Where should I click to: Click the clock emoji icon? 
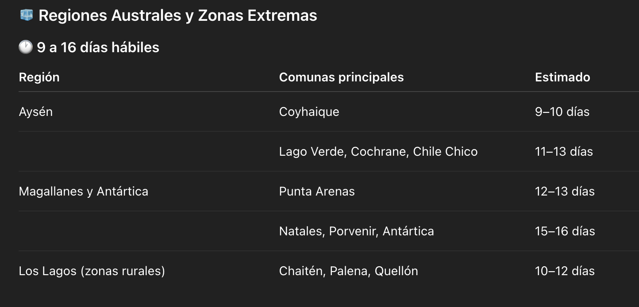[x=26, y=47]
